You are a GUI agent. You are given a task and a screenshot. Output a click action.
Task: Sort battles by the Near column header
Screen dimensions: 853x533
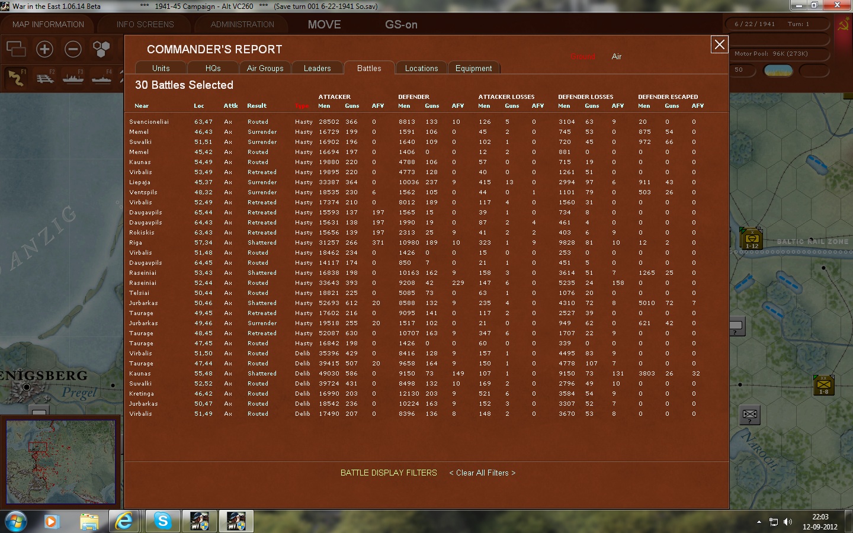(142, 105)
